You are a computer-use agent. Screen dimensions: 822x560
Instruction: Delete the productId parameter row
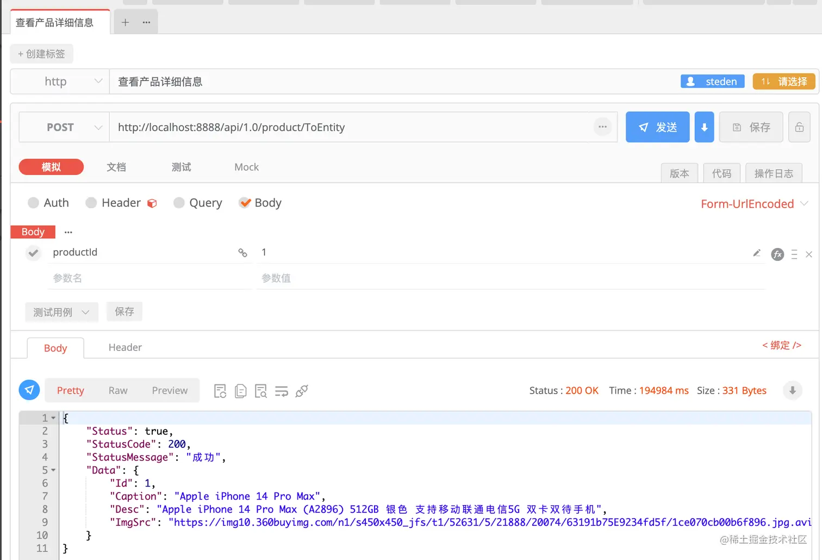[809, 254]
